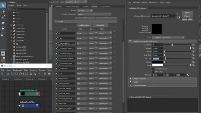
Task: Click Delete All AOVs button
Action: pyautogui.click(x=100, y=25)
